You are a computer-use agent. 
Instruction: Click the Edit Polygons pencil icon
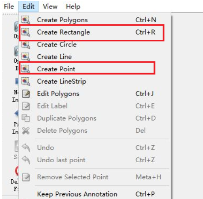tap(26, 94)
